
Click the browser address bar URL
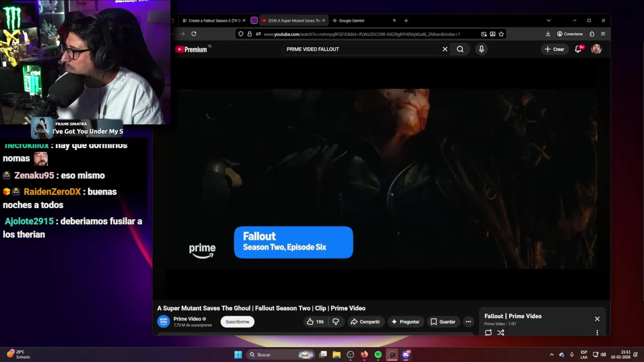(x=362, y=34)
